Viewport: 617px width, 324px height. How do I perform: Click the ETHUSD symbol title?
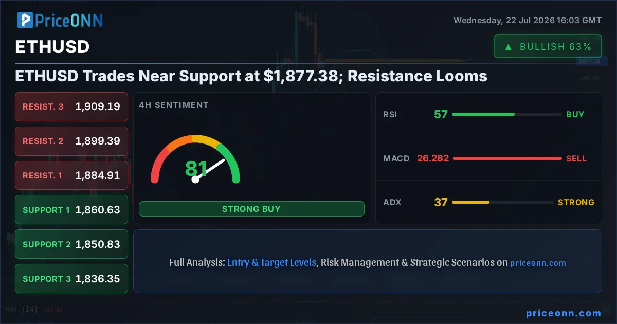point(52,47)
